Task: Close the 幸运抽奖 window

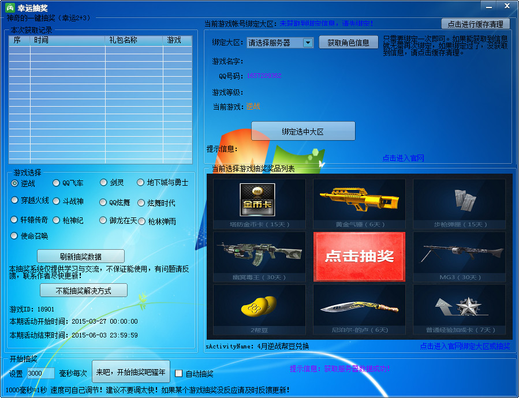Action: 507,6
